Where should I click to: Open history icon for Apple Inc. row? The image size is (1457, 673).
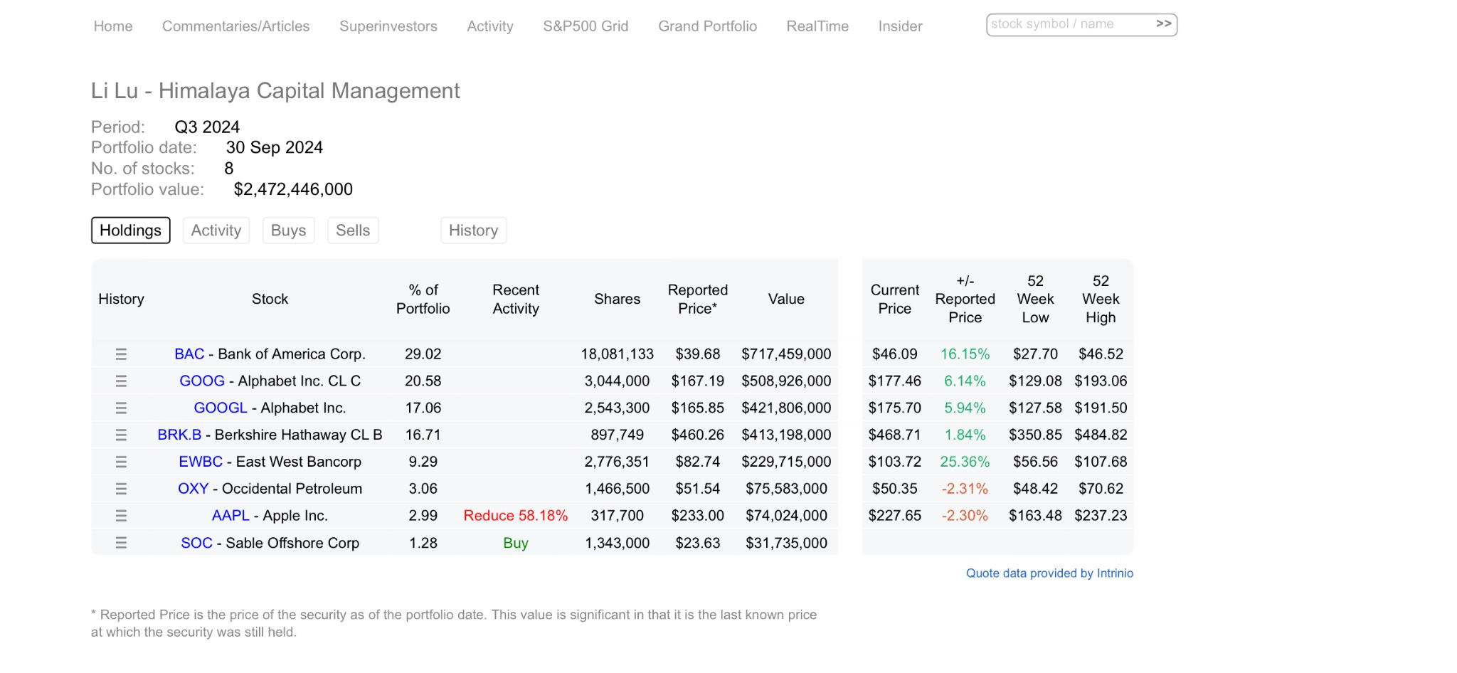click(x=121, y=516)
